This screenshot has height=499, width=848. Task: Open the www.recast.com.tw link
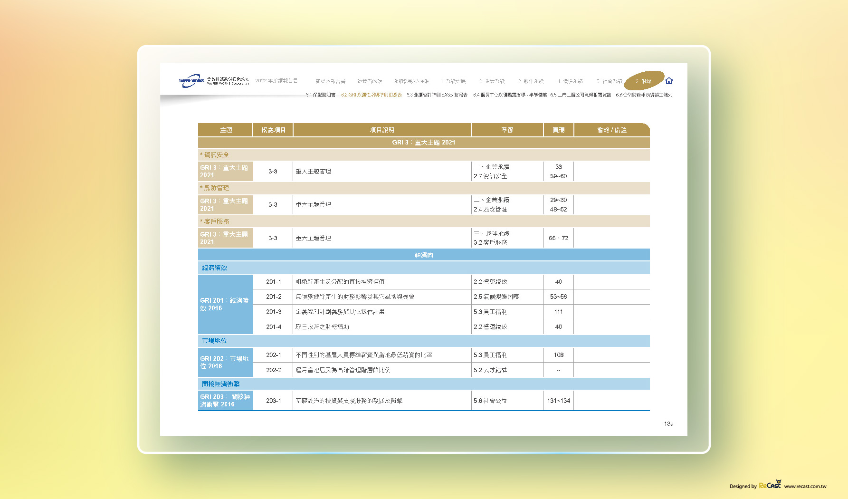[805, 486]
